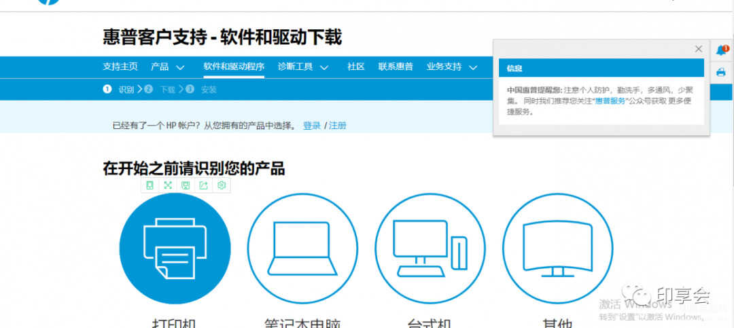The height and width of the screenshot is (328, 734).
Task: Open the 联系惠普 menu item
Action: coord(396,67)
